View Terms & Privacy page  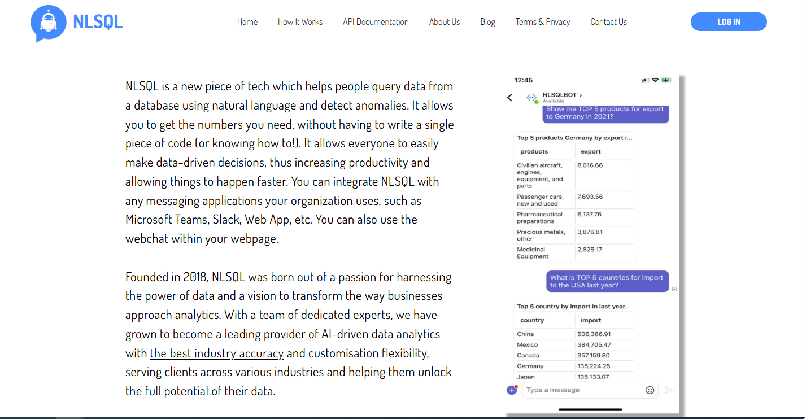pos(543,22)
